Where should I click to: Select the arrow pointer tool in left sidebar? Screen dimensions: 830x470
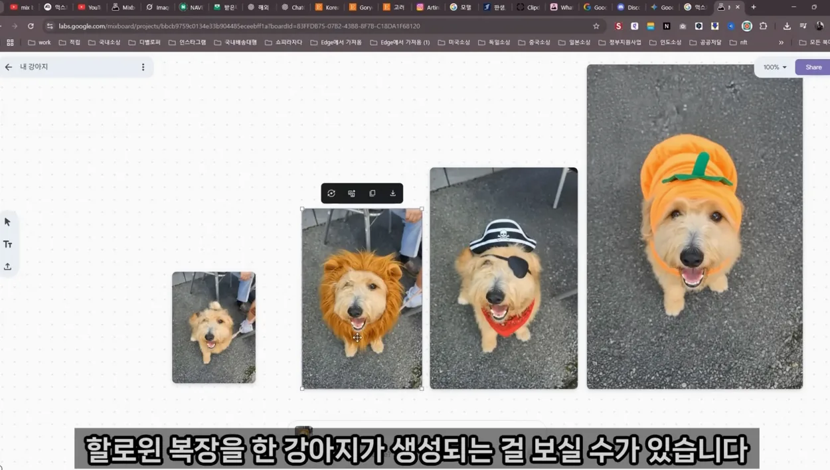point(8,222)
